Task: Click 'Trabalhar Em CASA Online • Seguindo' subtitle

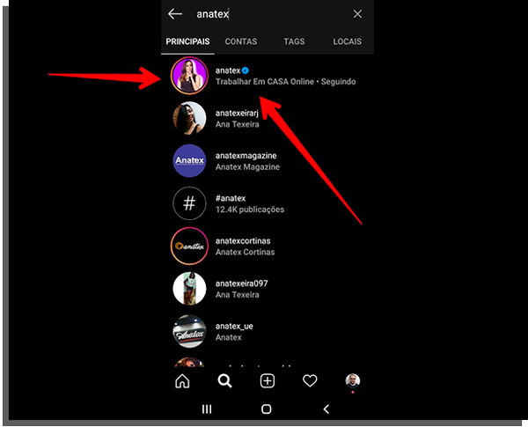Action: [x=285, y=82]
